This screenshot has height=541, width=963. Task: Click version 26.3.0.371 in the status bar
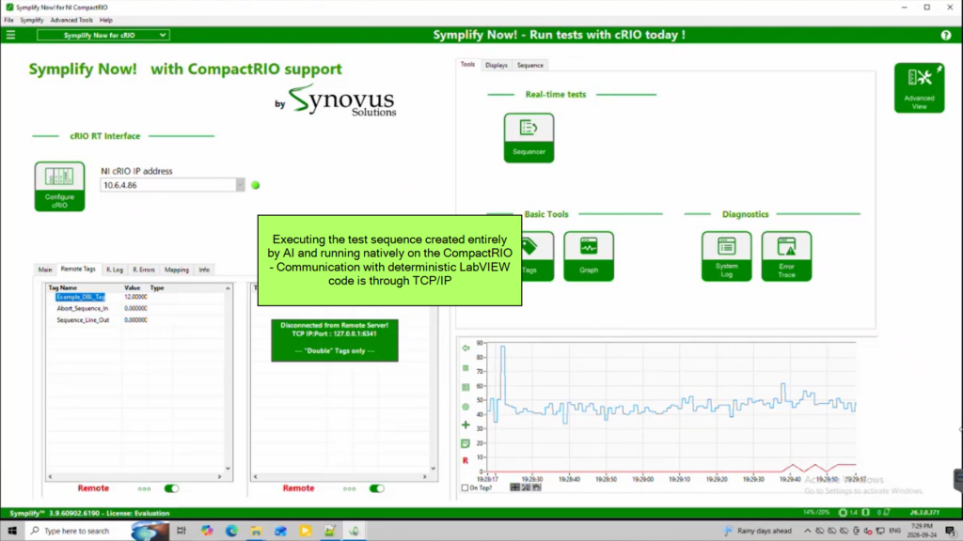925,513
